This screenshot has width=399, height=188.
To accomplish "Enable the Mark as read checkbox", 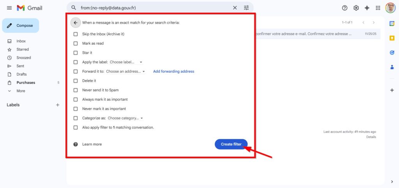I will pyautogui.click(x=76, y=44).
